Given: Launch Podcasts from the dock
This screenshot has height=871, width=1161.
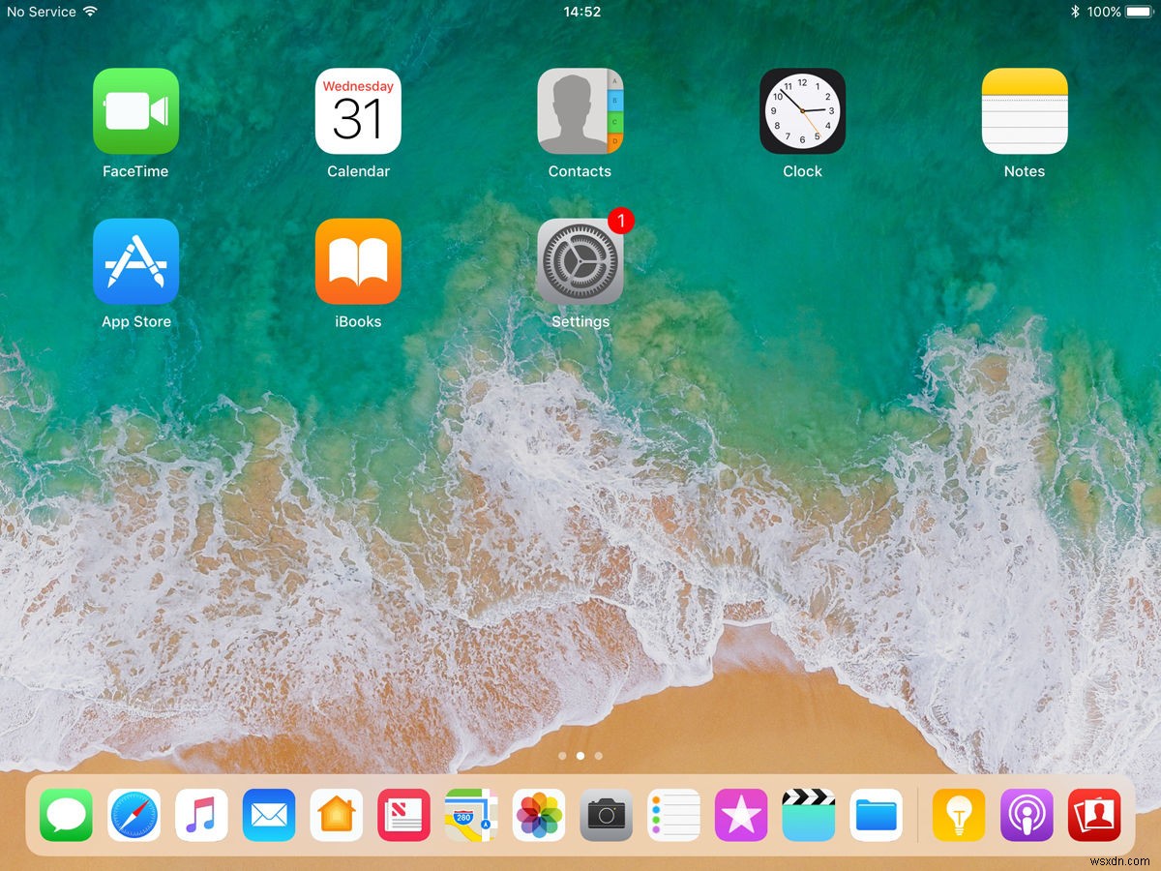Looking at the screenshot, I should pos(1026,815).
